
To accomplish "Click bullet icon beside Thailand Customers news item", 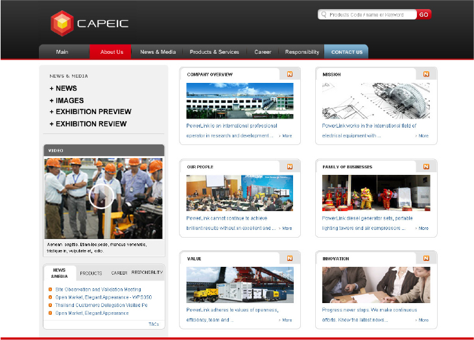I will [50, 305].
